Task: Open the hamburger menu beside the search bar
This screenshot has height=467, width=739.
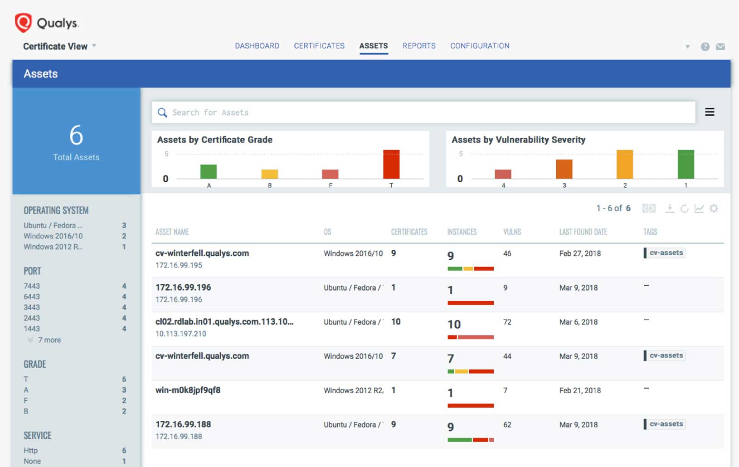Action: [x=710, y=112]
